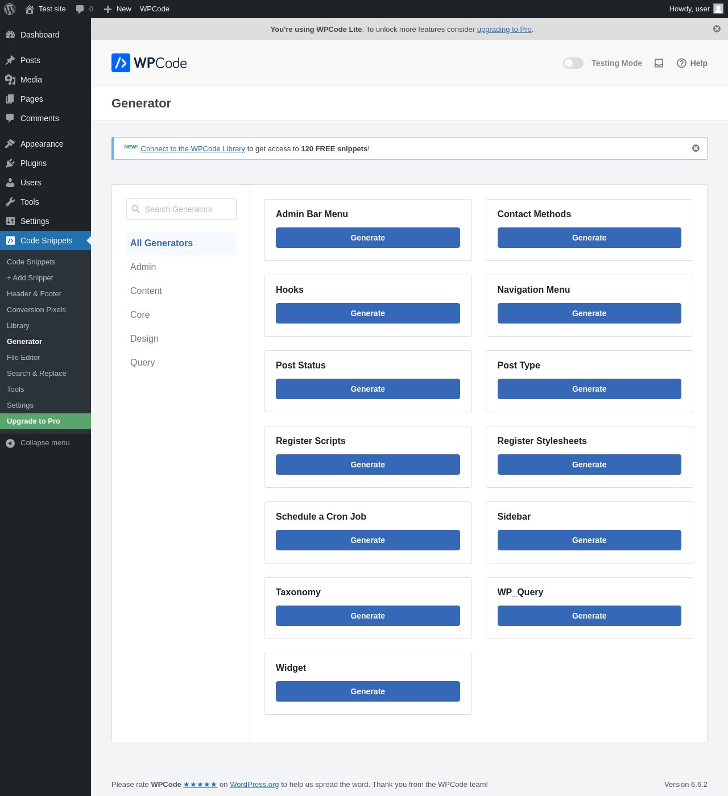The width and height of the screenshot is (728, 796).
Task: Open the notifications inbox icon
Action: pyautogui.click(x=659, y=63)
